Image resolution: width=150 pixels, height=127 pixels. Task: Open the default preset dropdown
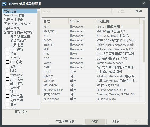tap(77, 11)
